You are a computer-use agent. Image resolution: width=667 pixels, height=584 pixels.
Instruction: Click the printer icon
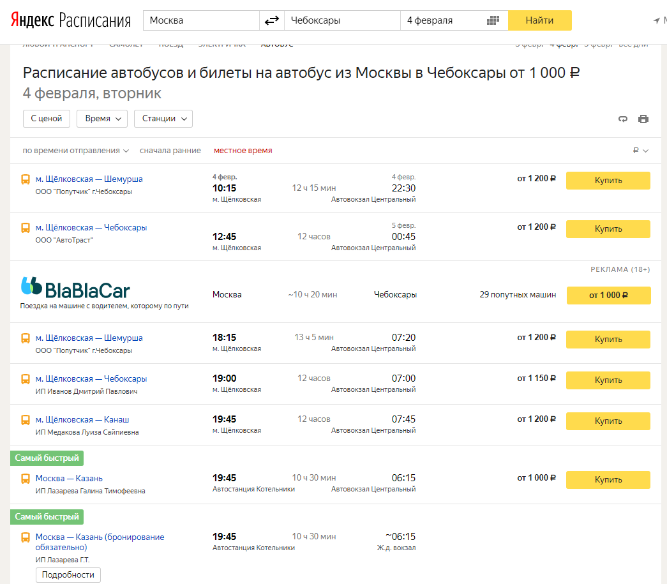643,119
